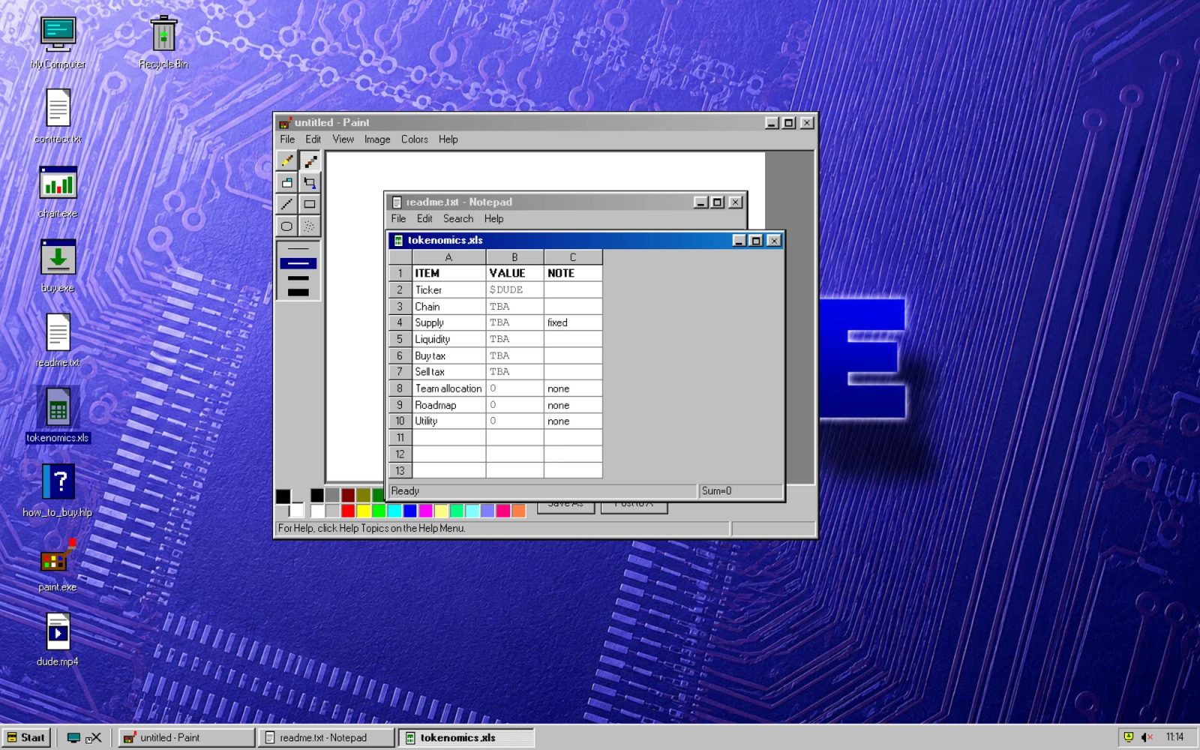Open dude.mp4 video file icon

[58, 640]
